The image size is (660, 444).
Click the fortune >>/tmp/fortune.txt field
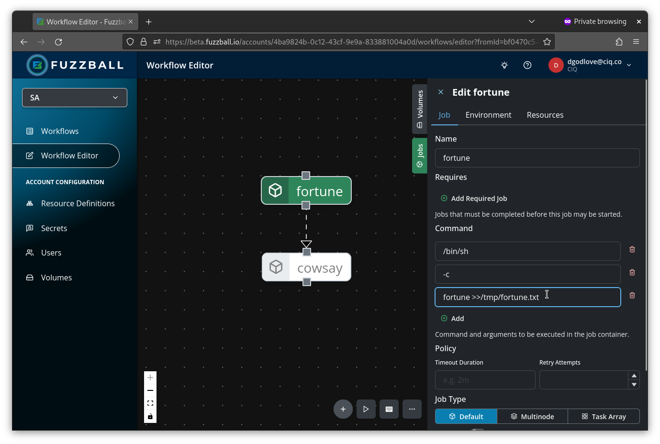coord(527,297)
